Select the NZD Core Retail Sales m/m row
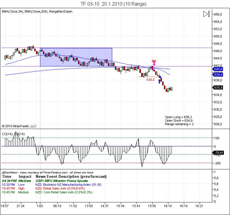Image resolution: width=230 pixels, height=215 pixels. pos(47,192)
